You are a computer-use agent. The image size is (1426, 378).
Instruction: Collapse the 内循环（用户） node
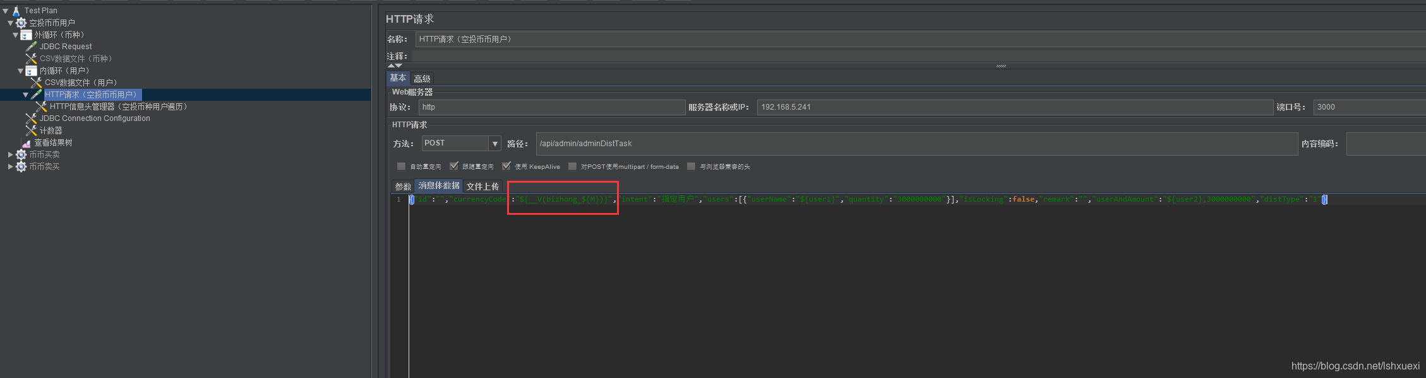click(21, 71)
